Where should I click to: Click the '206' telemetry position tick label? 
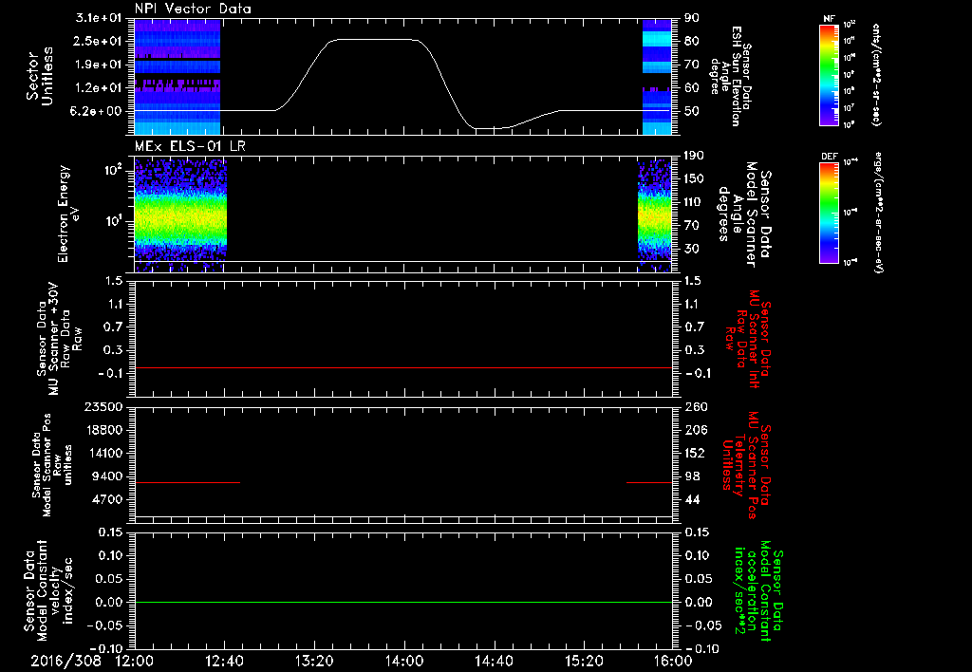point(695,430)
